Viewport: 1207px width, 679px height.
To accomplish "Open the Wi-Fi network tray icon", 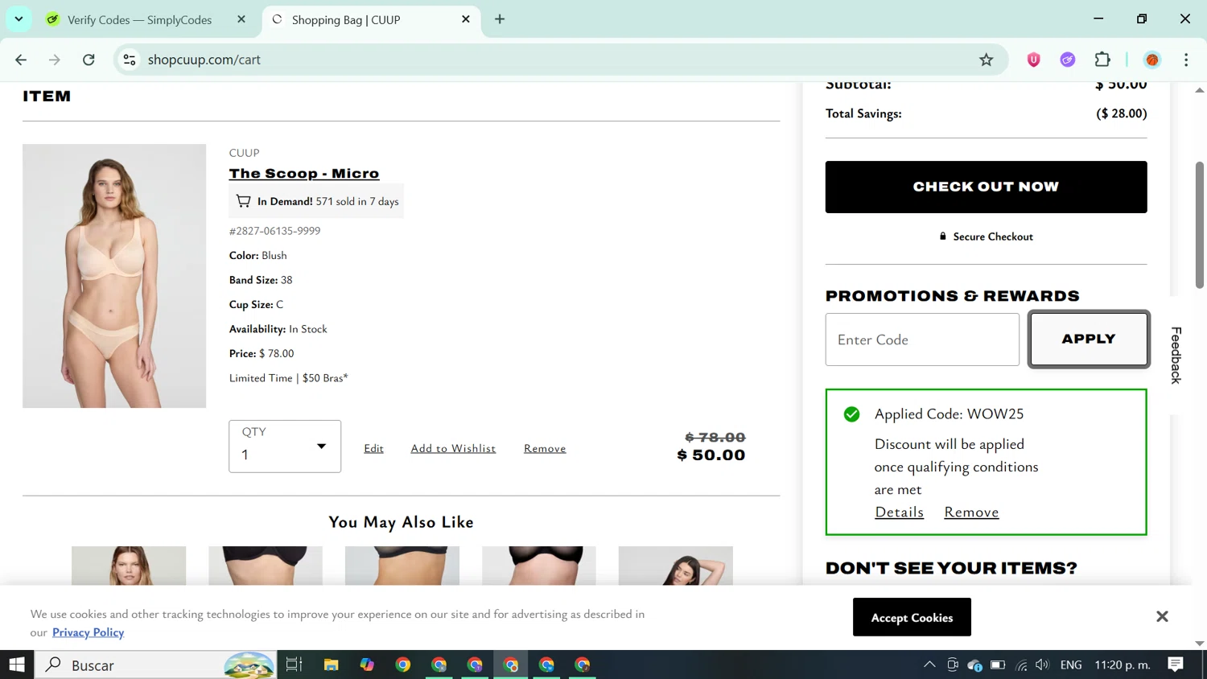I will pos(1022,665).
